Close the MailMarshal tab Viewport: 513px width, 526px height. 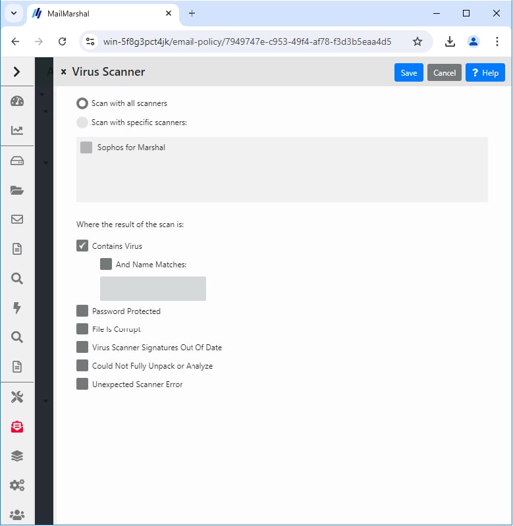[169, 13]
